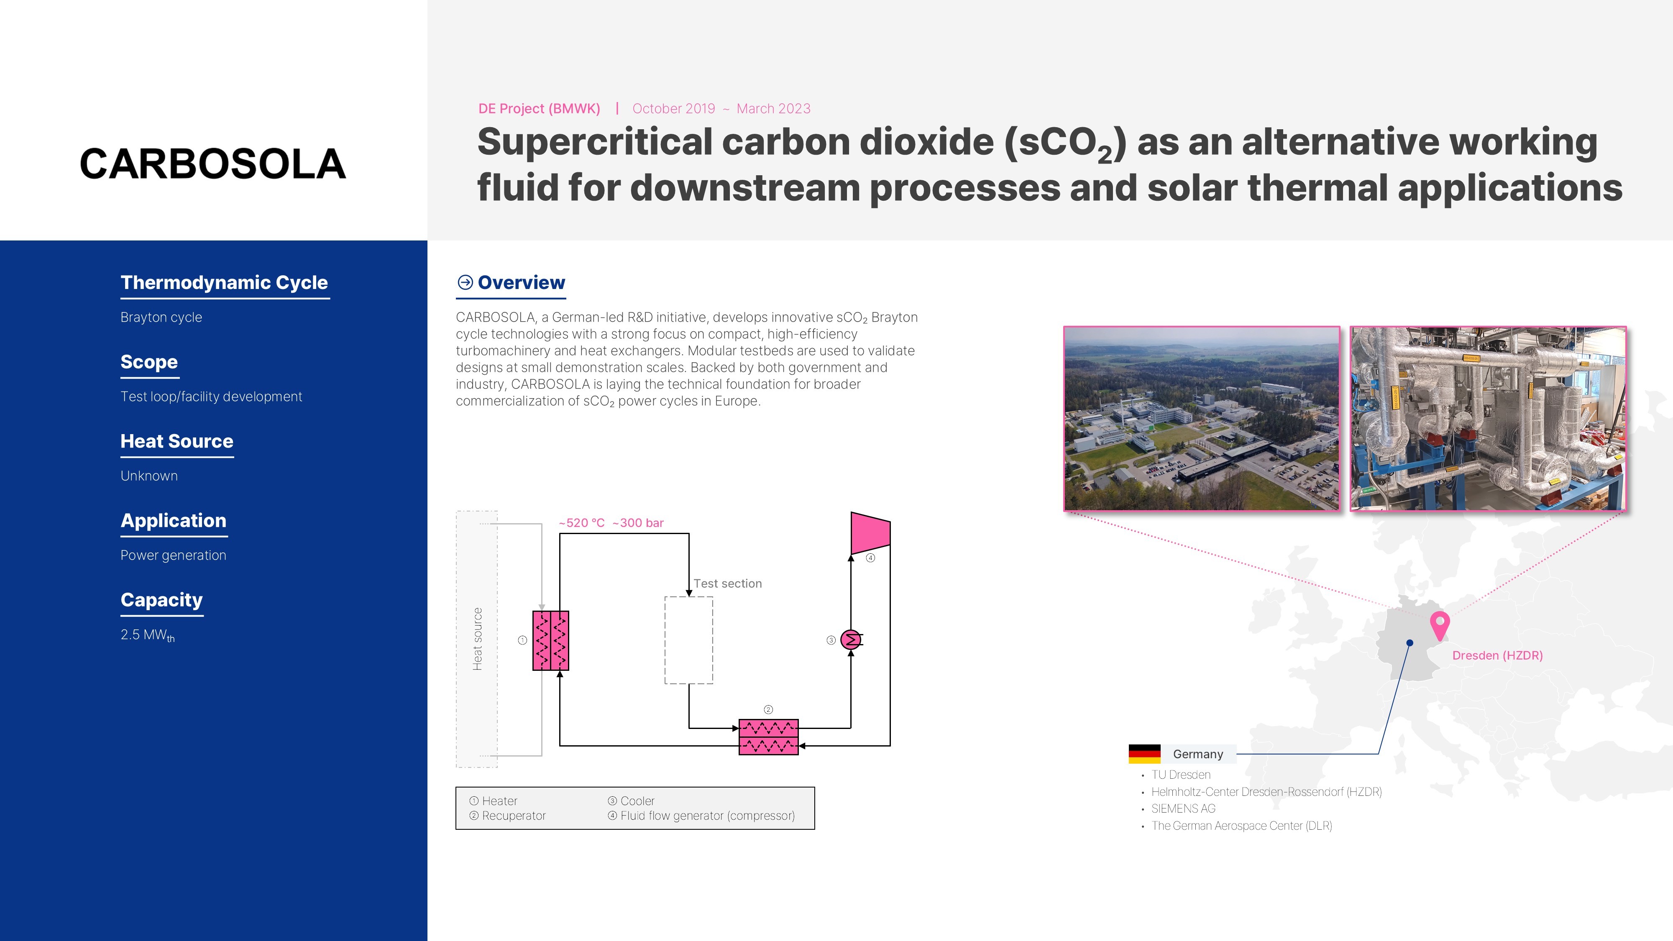
Task: Click the Germany country label
Action: 1197,754
